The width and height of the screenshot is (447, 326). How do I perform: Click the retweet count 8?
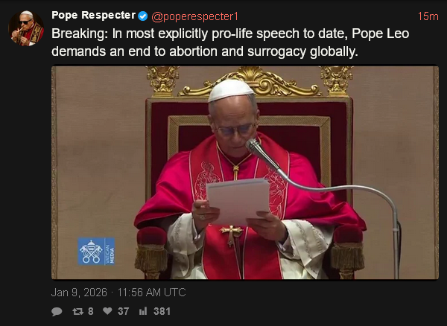[91, 311]
